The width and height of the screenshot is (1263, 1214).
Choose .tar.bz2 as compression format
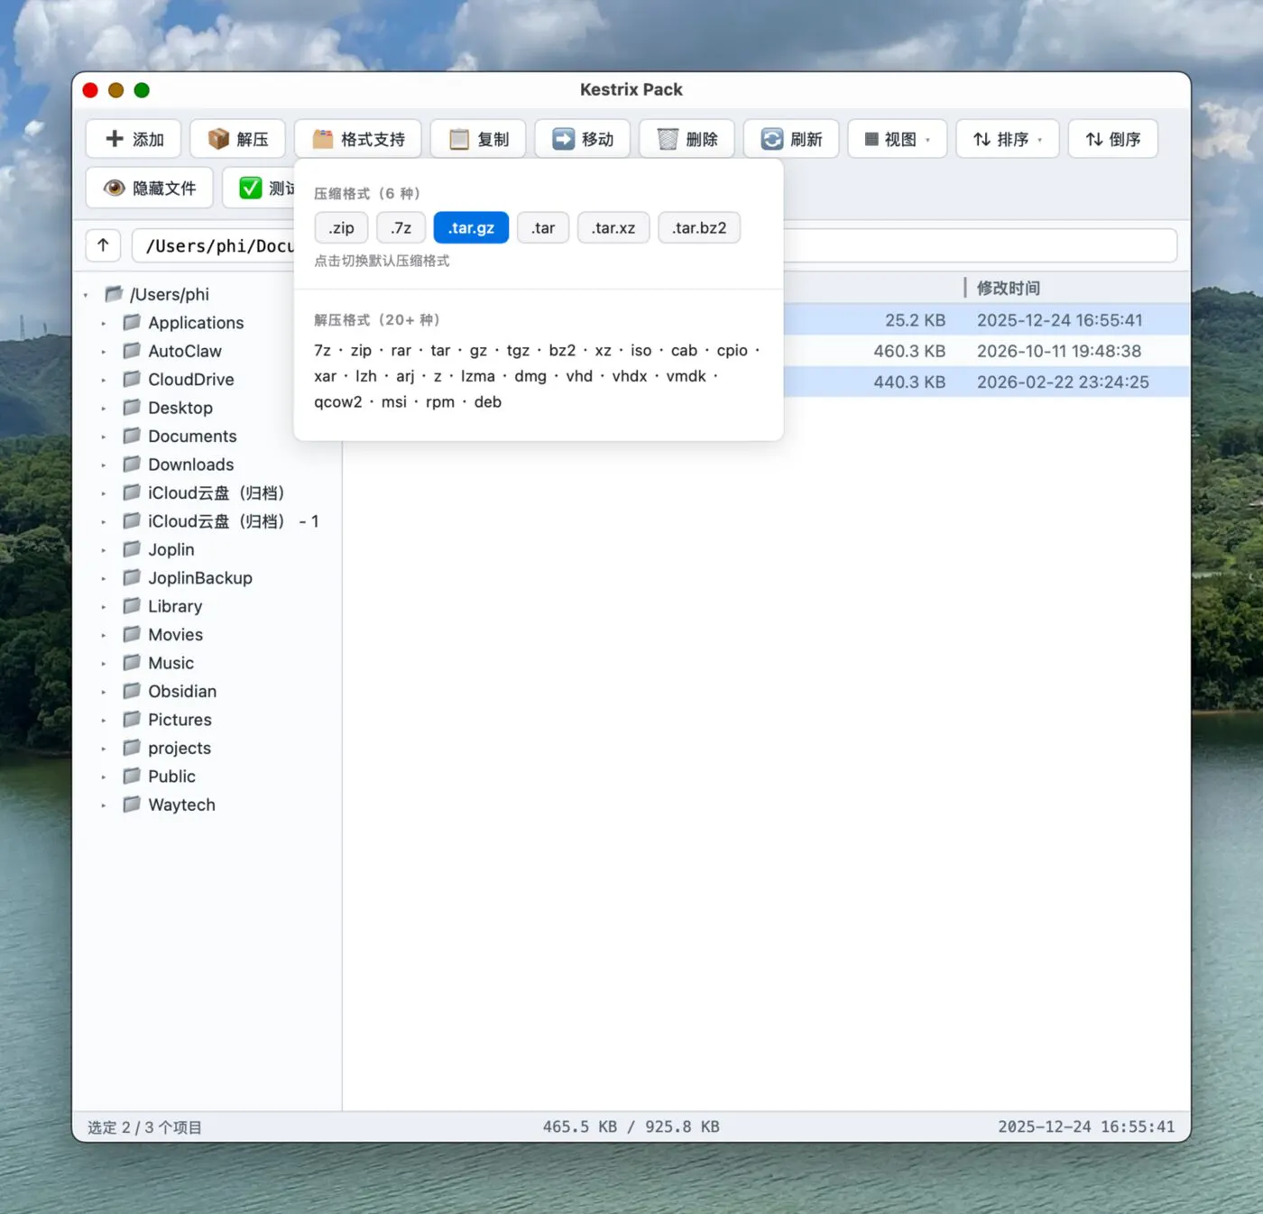(x=699, y=228)
